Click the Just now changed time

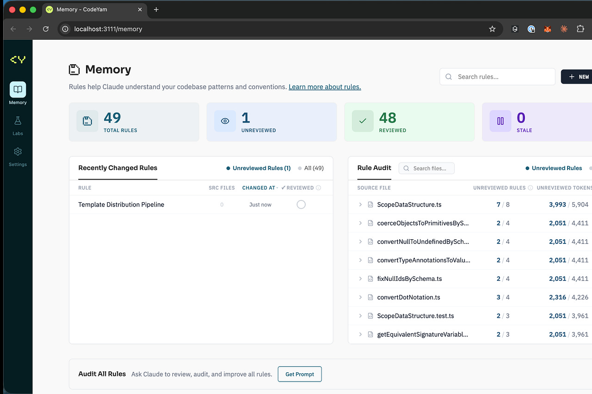[x=260, y=205]
